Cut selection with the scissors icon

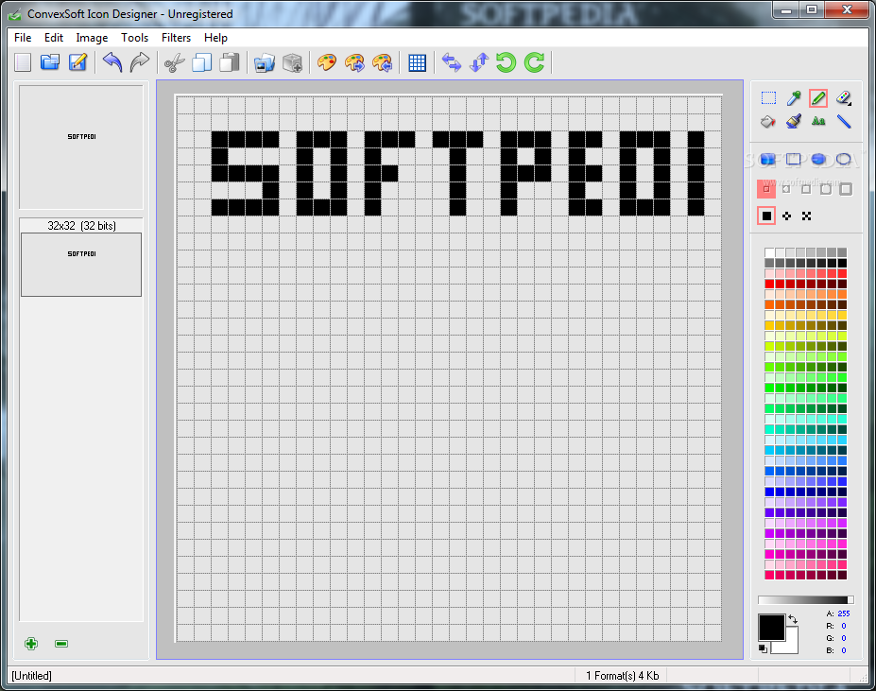(x=174, y=62)
